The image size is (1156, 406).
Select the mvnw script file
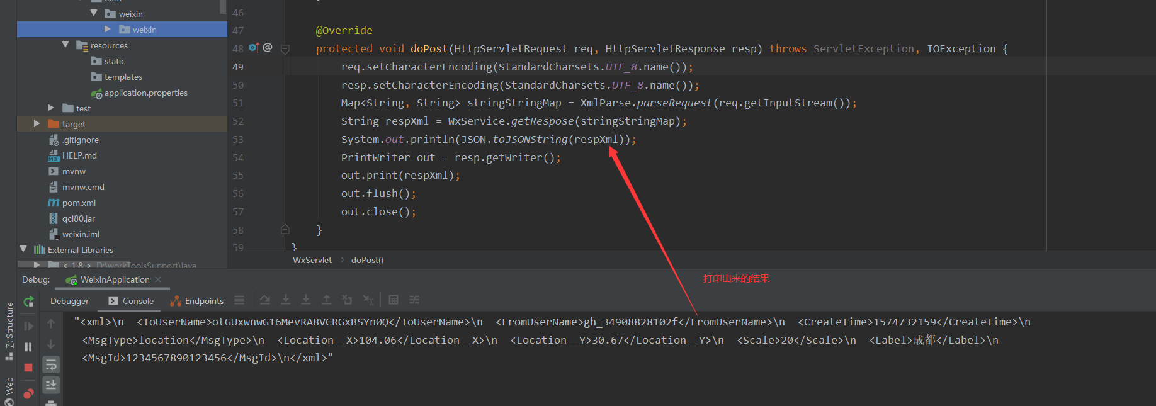[67, 171]
